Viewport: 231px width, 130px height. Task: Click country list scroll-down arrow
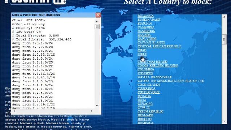coord(224,121)
